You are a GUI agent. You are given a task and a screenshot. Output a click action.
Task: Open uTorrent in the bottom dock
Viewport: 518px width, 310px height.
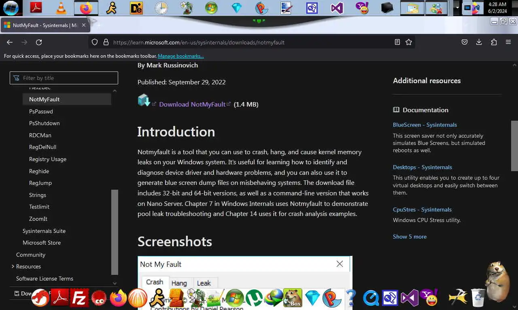[x=255, y=298]
